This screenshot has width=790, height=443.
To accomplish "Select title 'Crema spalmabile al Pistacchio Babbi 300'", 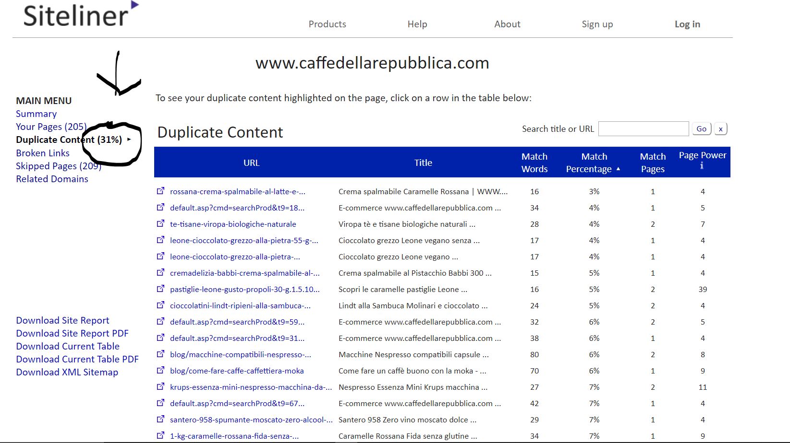I will point(415,273).
